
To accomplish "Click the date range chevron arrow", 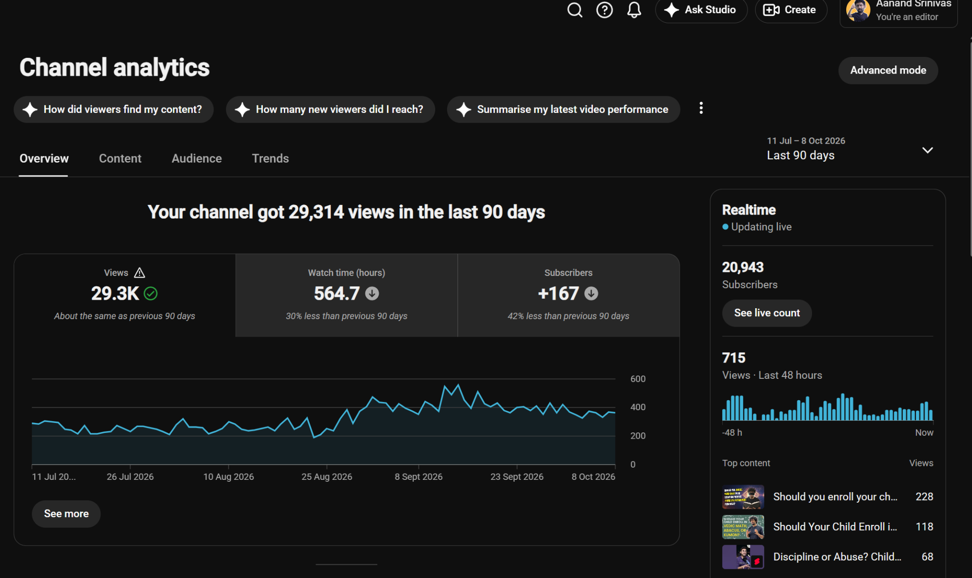I will click(x=927, y=150).
